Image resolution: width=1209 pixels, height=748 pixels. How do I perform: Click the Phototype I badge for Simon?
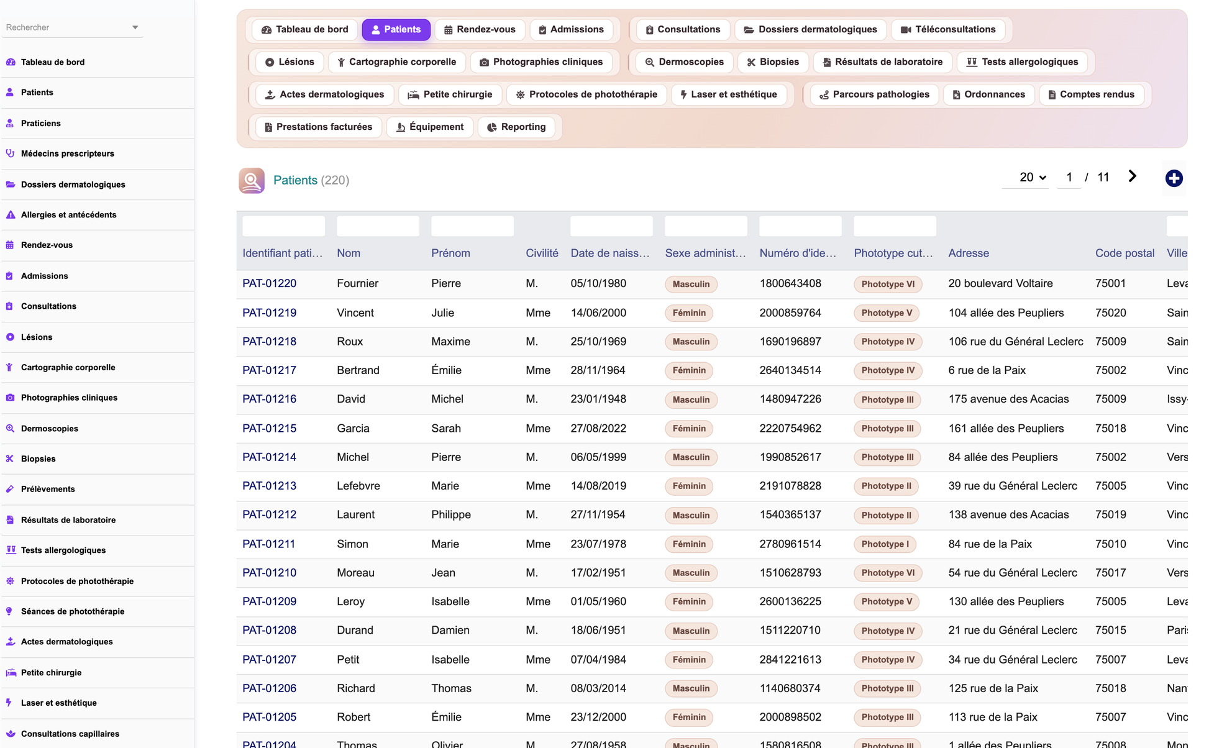[x=885, y=544]
